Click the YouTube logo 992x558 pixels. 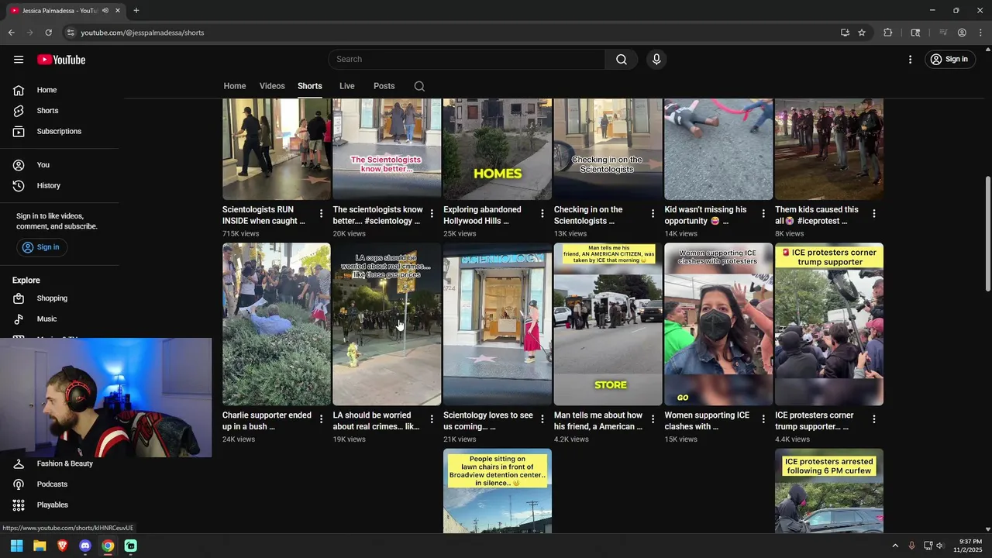(61, 60)
